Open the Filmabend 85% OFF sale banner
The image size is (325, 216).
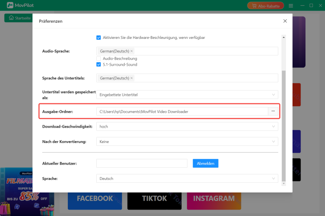[x=27, y=192]
